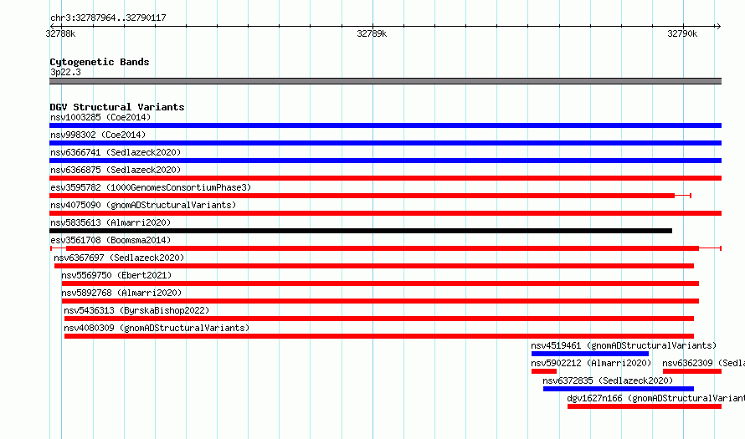745x439 pixels.
Task: Click the blue bar of nsv1003285
Action: [385, 125]
